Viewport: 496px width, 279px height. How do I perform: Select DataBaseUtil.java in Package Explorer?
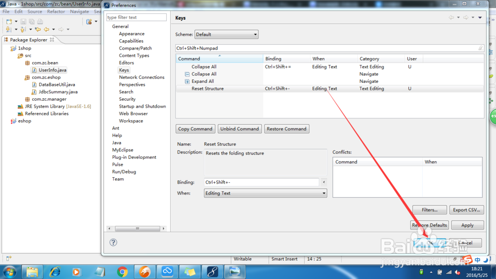click(x=57, y=84)
